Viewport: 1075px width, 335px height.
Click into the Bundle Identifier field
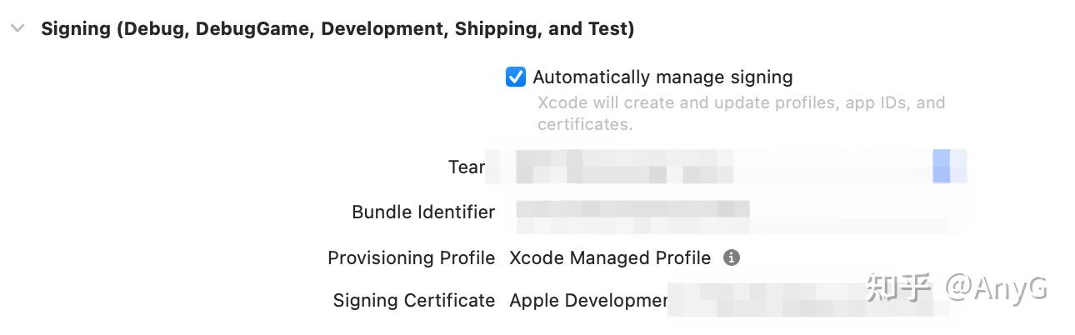[x=633, y=212]
